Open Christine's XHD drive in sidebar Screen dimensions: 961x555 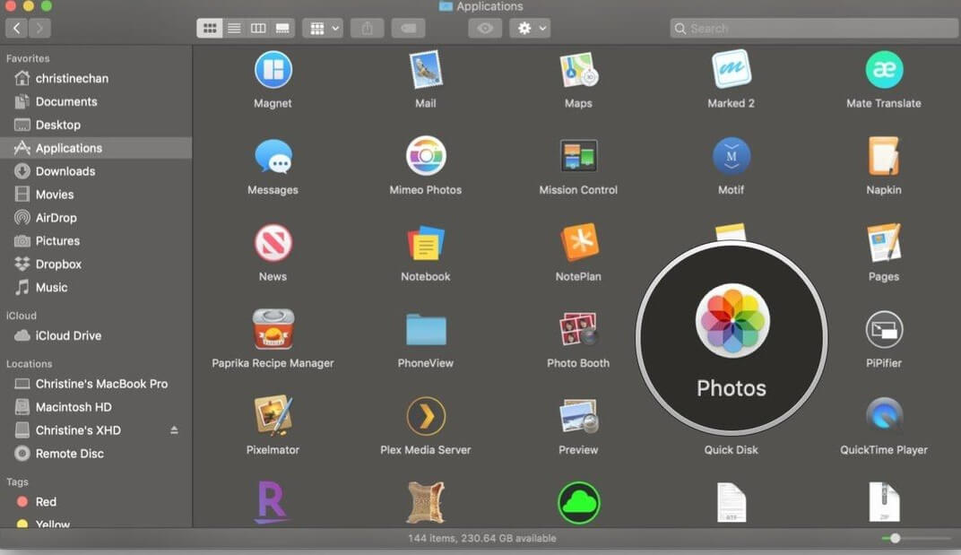tap(96, 430)
